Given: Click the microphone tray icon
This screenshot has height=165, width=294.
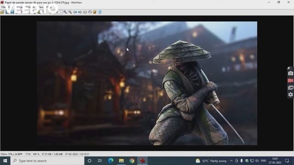Looking at the screenshot, I should click(x=242, y=161).
